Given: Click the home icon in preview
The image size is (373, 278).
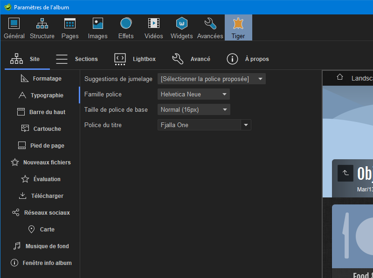Looking at the screenshot, I should [x=340, y=77].
